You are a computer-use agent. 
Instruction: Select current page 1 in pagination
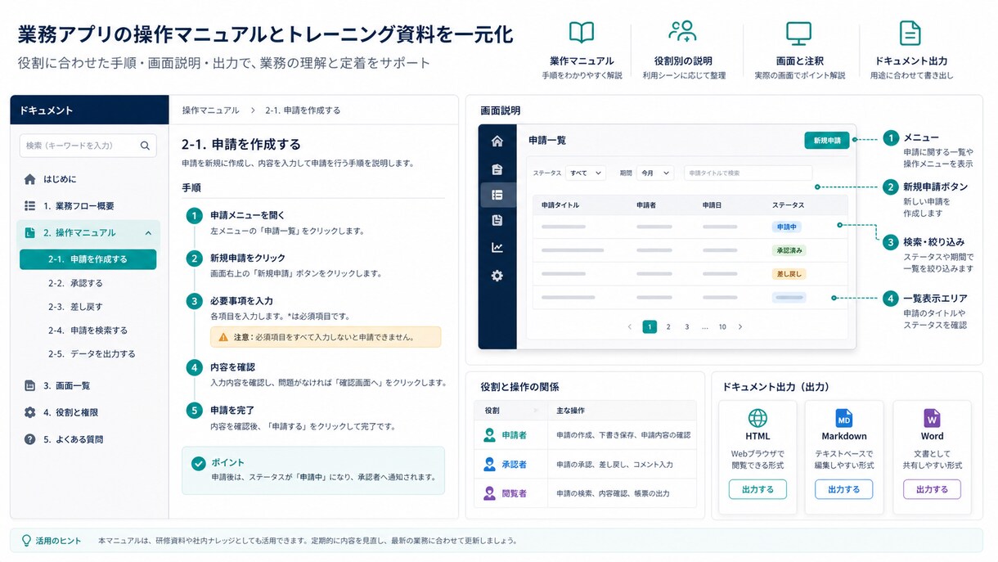click(x=650, y=327)
